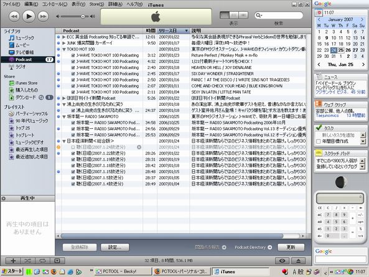Click the 問題点を報告 link
The height and width of the screenshot is (277, 369).
pyautogui.click(x=210, y=247)
